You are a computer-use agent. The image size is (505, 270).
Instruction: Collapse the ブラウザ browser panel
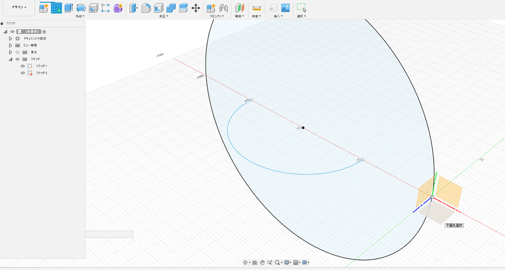coord(2,24)
